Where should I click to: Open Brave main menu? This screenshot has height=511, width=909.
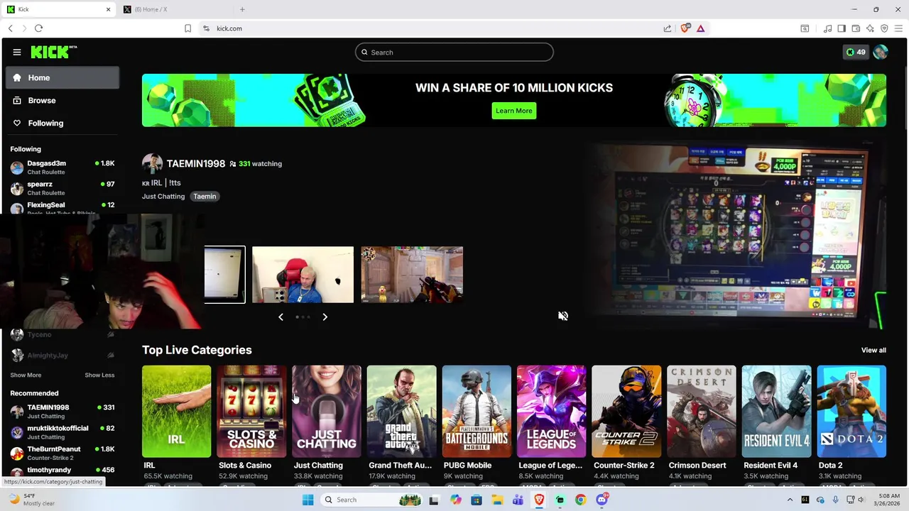click(x=898, y=28)
